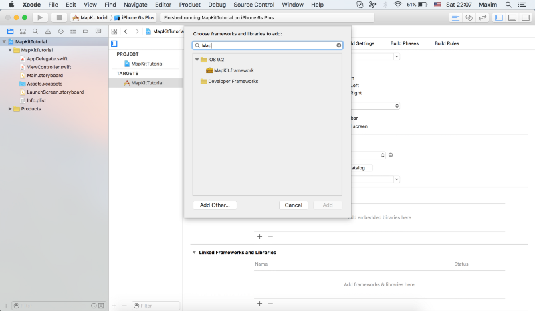
Task: Select Developer Frameworks folder
Action: (233, 81)
